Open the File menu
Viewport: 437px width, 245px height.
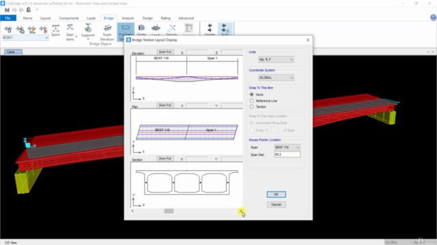tap(8, 18)
